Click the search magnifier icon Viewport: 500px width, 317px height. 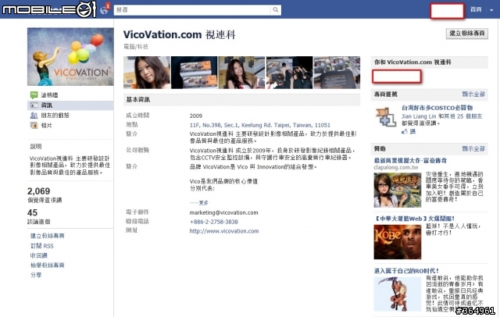pos(276,10)
